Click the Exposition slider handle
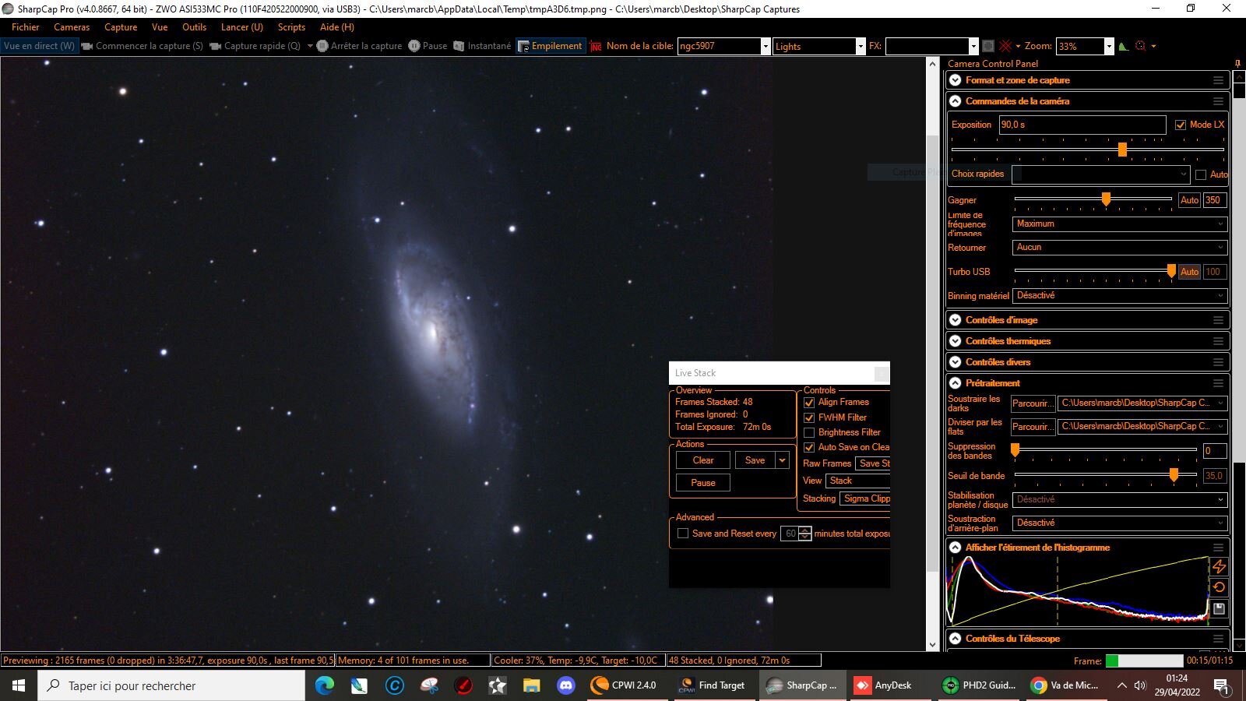Image resolution: width=1246 pixels, height=701 pixels. [x=1122, y=150]
